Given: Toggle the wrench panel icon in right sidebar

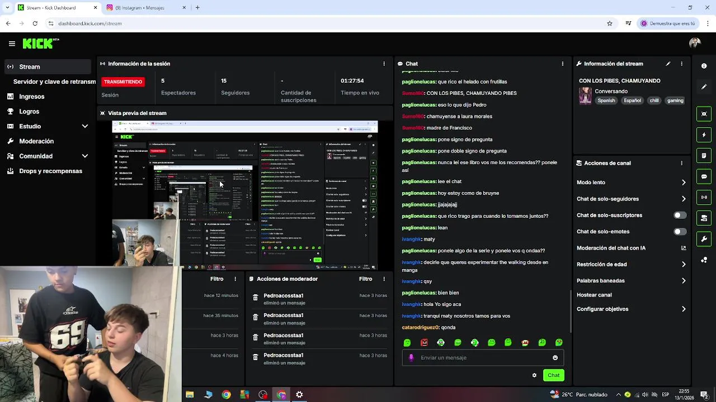Looking at the screenshot, I should click(704, 239).
